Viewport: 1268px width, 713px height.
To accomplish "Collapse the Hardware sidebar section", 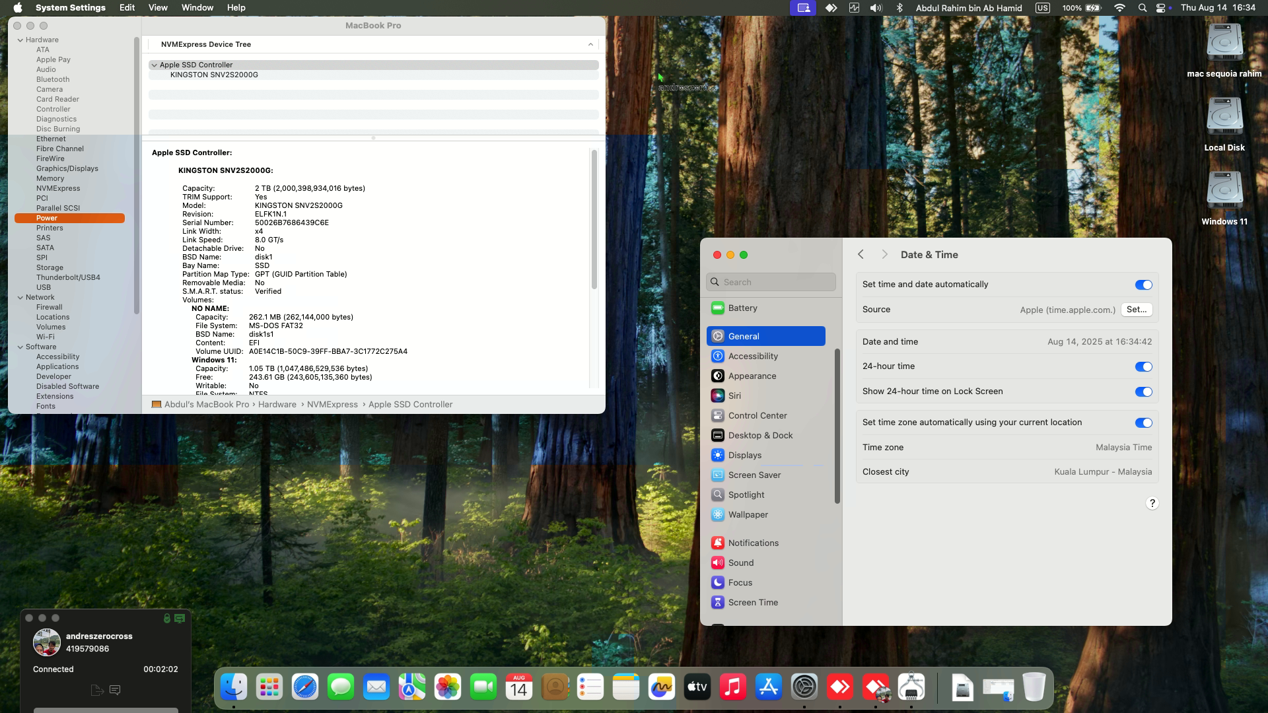I will 20,40.
